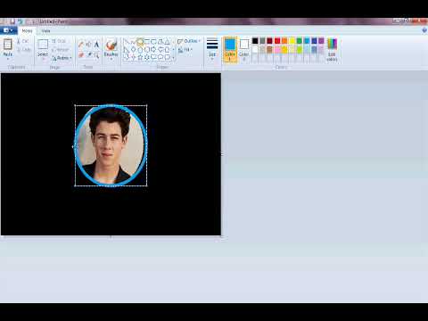Choose the Up arrow shape
Screen dimensions: 428x321
[167, 50]
